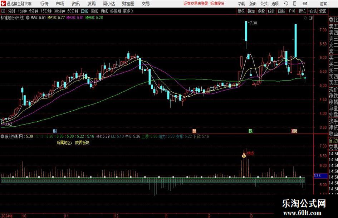This screenshot has width=338, height=218.
Task: Click the MA10: 5.77 indicator label
Action: click(x=56, y=18)
